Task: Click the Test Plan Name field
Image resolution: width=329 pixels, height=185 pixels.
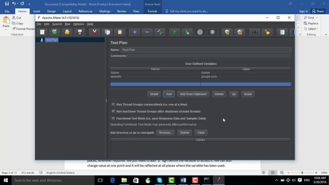Action: (x=206, y=50)
